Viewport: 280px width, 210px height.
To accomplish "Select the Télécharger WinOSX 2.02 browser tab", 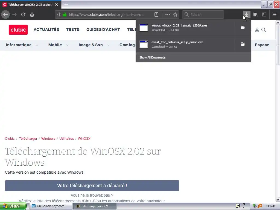I will pos(31,5).
